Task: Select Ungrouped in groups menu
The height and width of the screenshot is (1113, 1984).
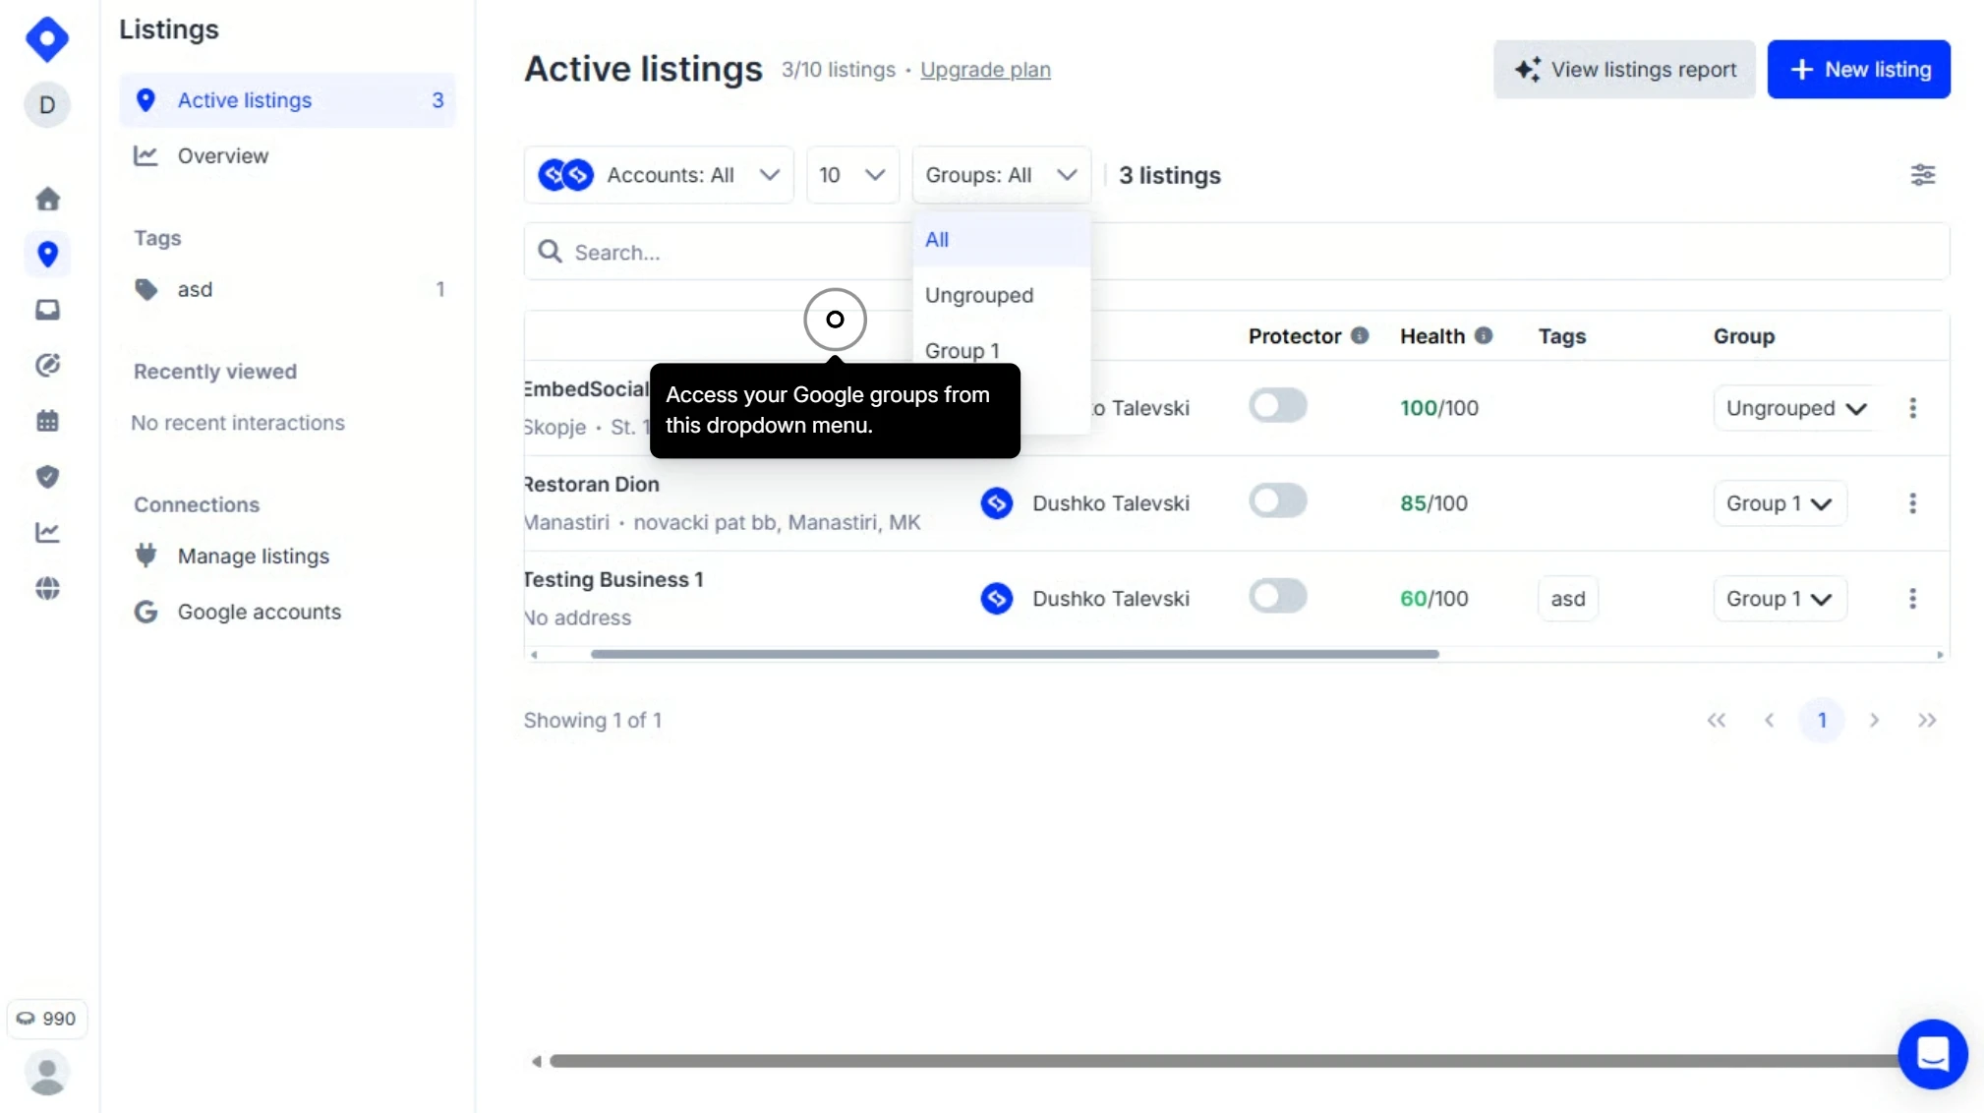Action: click(x=1001, y=295)
